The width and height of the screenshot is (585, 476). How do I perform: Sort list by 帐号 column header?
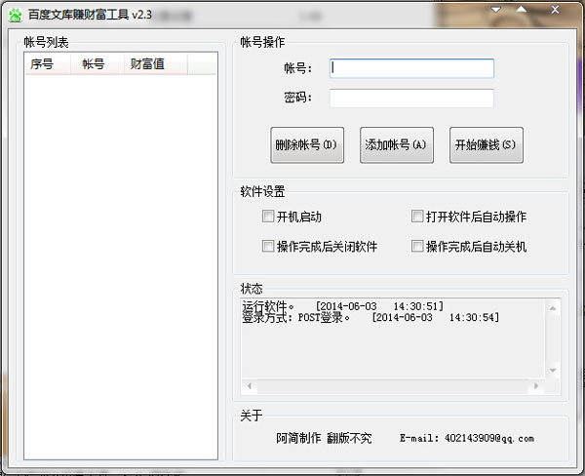tap(93, 64)
